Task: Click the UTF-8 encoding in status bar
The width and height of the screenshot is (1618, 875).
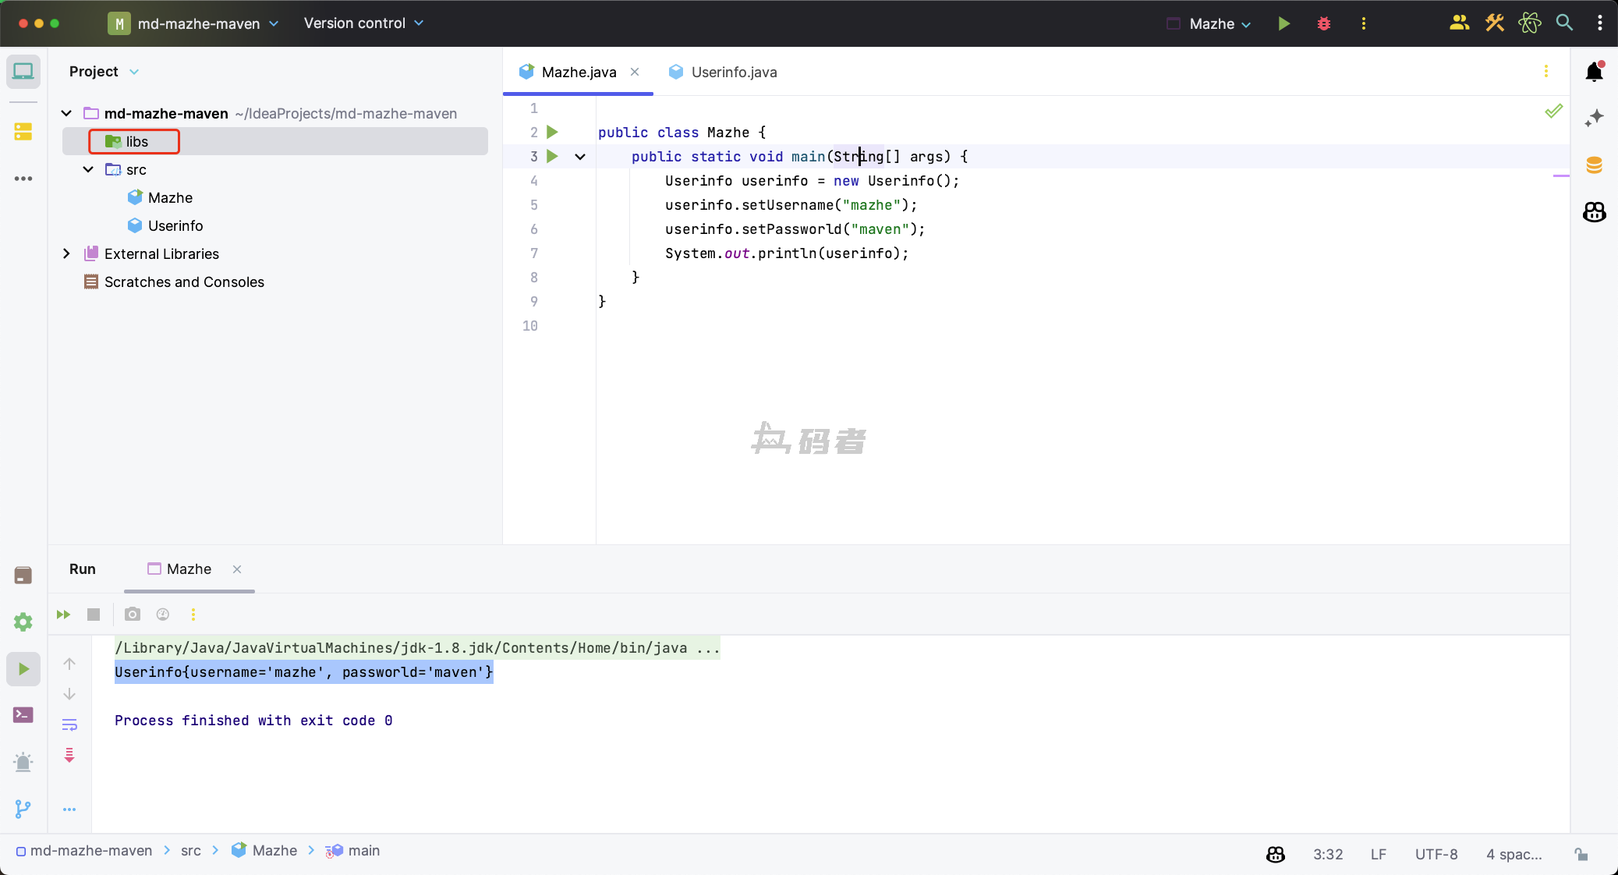Action: pos(1436,854)
